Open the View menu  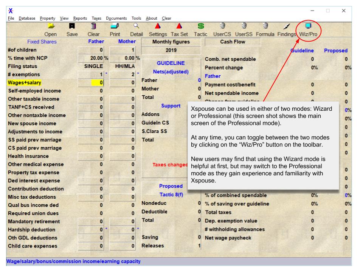[x=64, y=18]
